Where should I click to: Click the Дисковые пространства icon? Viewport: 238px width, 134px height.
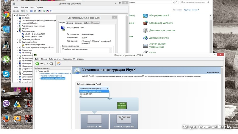[x=145, y=30]
